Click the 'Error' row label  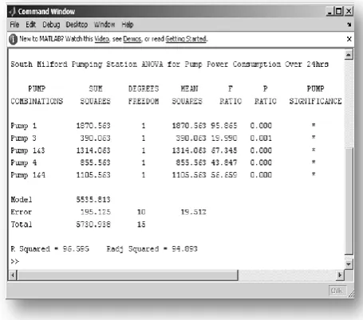point(22,212)
